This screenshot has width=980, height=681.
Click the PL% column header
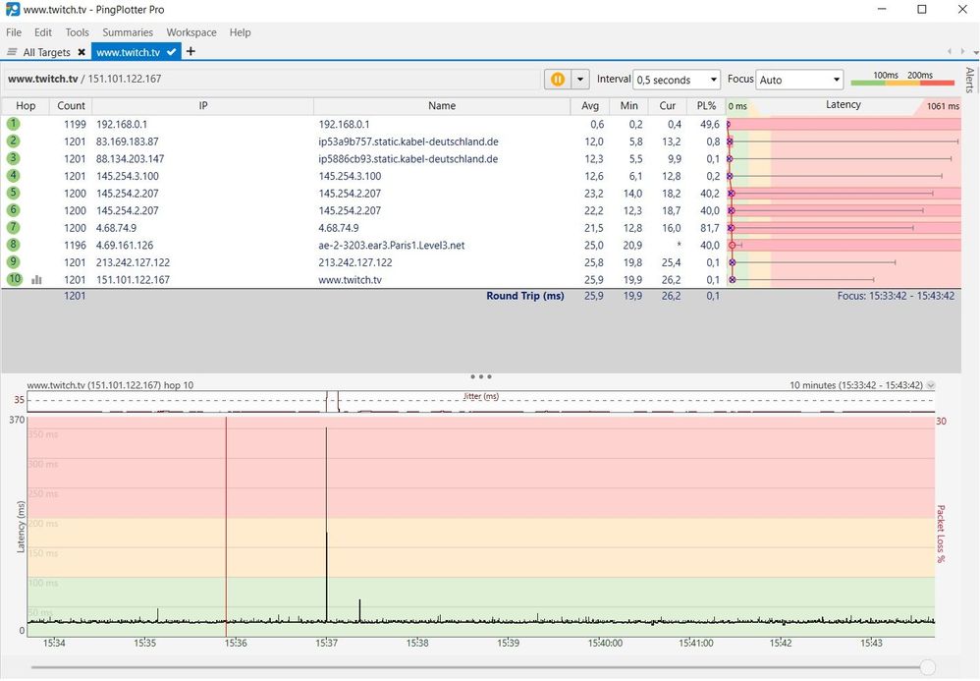pos(706,106)
